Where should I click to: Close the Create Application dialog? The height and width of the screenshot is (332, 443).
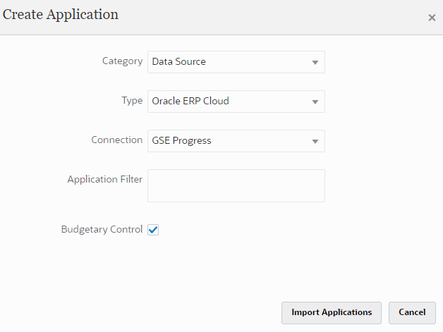coord(432,18)
